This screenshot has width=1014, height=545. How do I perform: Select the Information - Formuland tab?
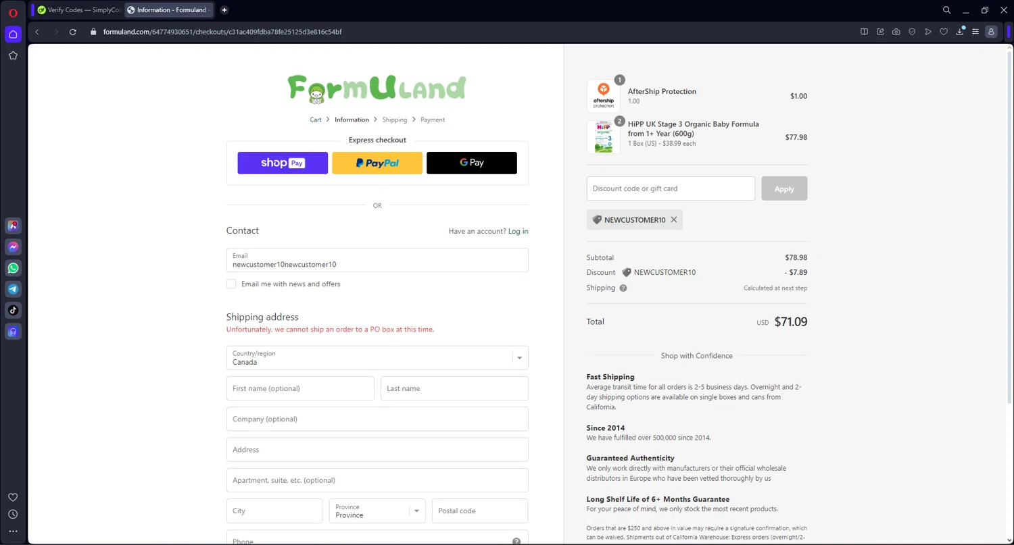(169, 10)
